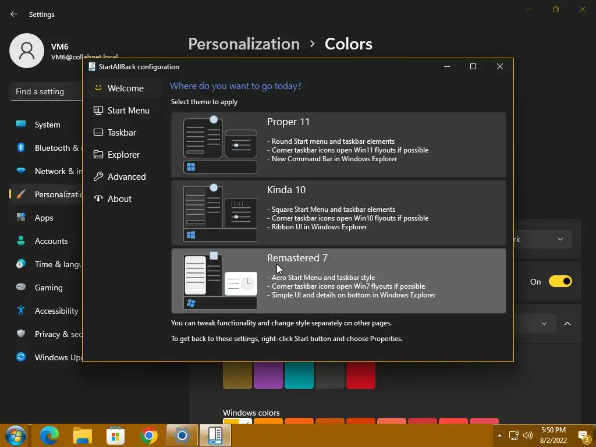Pick the red recent color swatch
The width and height of the screenshot is (596, 447).
pos(361,375)
